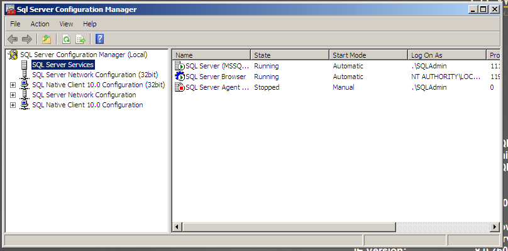Sort by the State column header
The height and width of the screenshot is (251, 508).
tap(290, 55)
